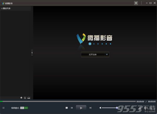The width and height of the screenshot is (157, 114).
Task: Click the 打开文件 button
Action: click(93, 55)
